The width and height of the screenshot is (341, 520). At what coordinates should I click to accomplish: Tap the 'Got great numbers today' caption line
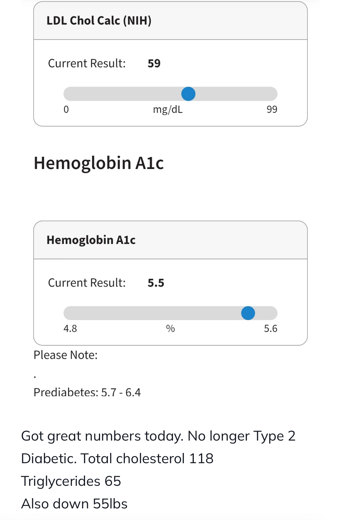click(x=158, y=436)
